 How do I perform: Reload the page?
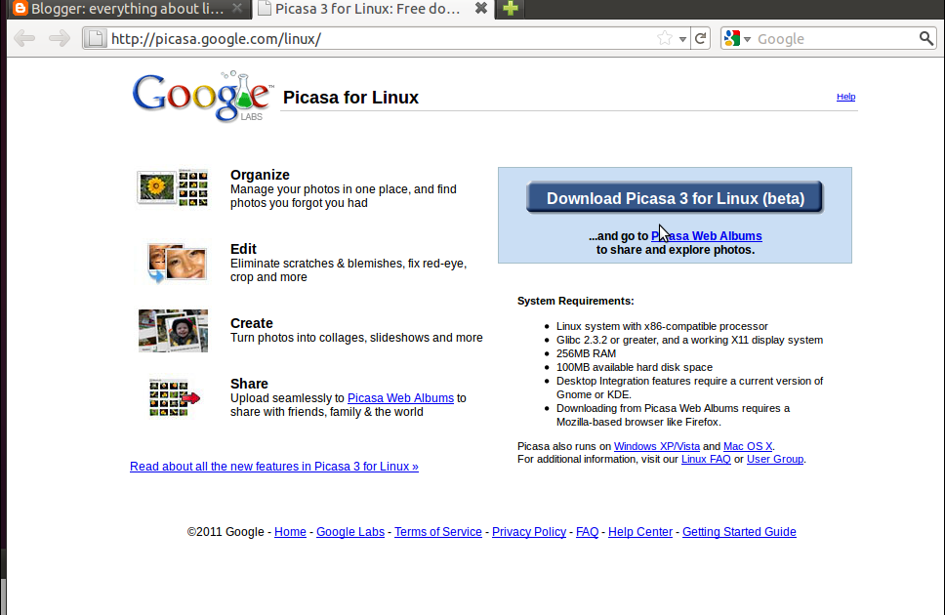point(700,39)
